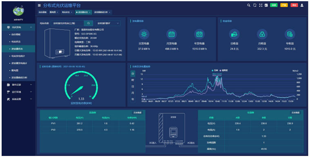Open the search magnifier in top bar

coord(249,5)
